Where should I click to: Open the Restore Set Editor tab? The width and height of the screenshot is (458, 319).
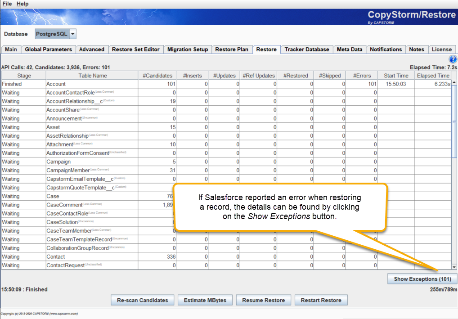(136, 49)
